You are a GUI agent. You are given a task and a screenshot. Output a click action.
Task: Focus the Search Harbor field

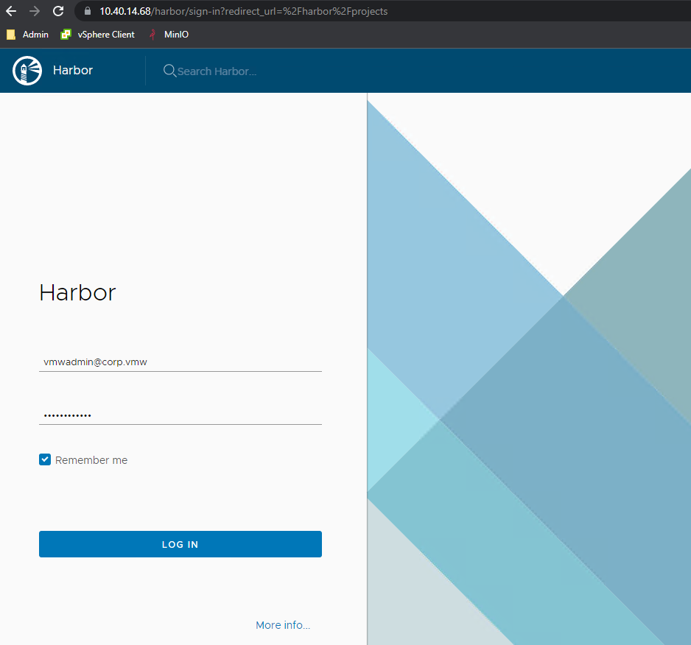pyautogui.click(x=217, y=71)
